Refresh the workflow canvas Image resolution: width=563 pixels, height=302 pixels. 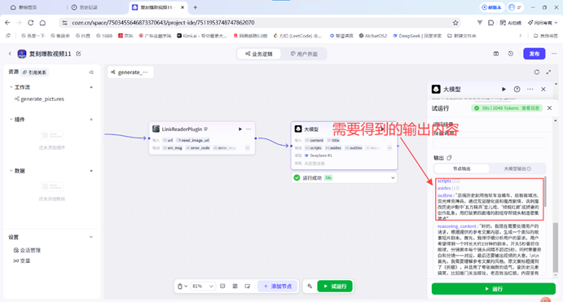point(536,72)
